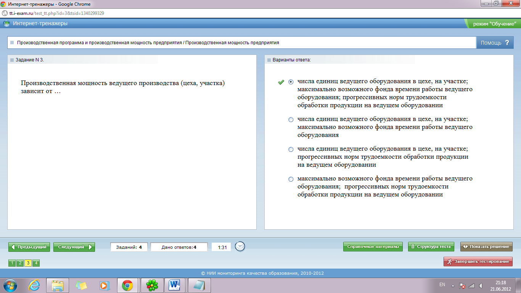The image size is (521, 293).
Task: Click the Заданий: 4 counter
Action: coord(129,247)
